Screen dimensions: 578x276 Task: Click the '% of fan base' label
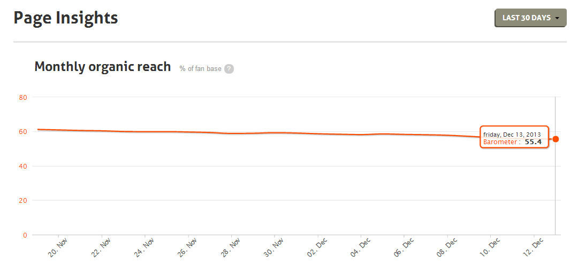(200, 69)
